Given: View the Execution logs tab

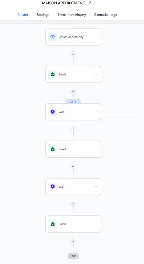Looking at the screenshot, I should [106, 15].
